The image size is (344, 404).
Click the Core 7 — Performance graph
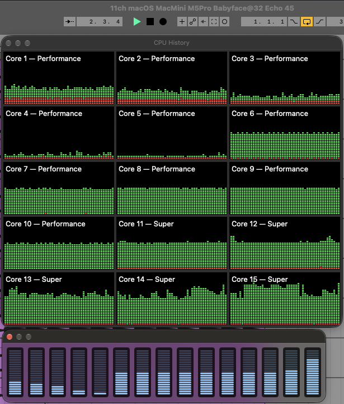pyautogui.click(x=59, y=188)
